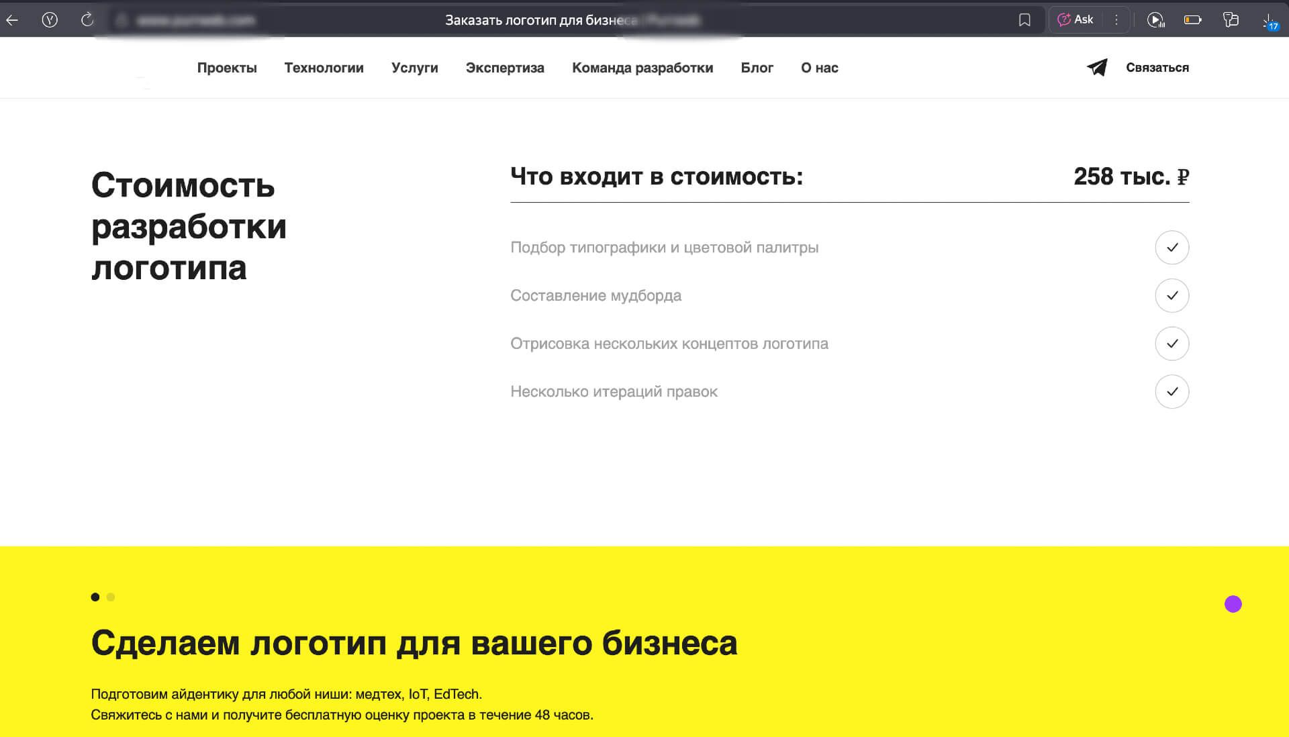Viewport: 1289px width, 737px height.
Task: Open the Ask AI assistant
Action: (x=1077, y=19)
